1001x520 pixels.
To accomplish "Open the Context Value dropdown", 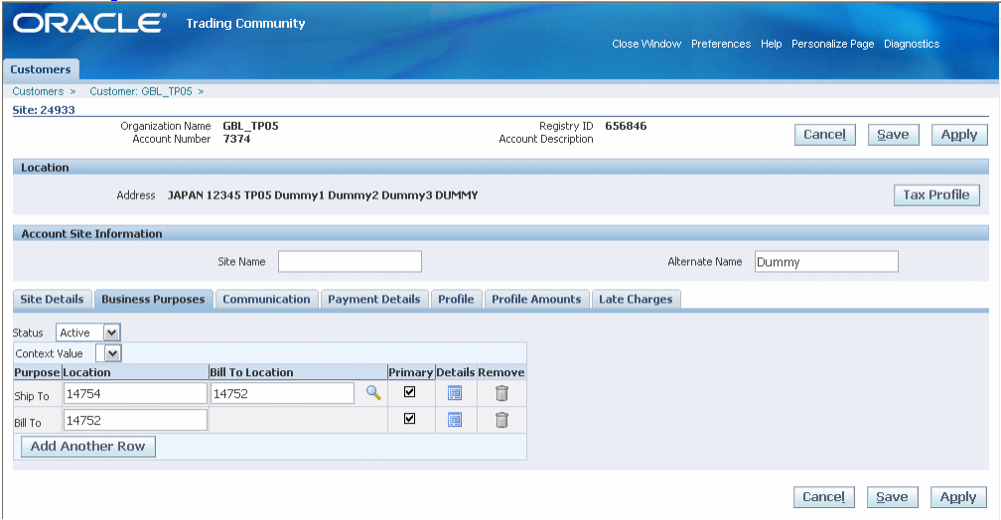I will [x=108, y=353].
